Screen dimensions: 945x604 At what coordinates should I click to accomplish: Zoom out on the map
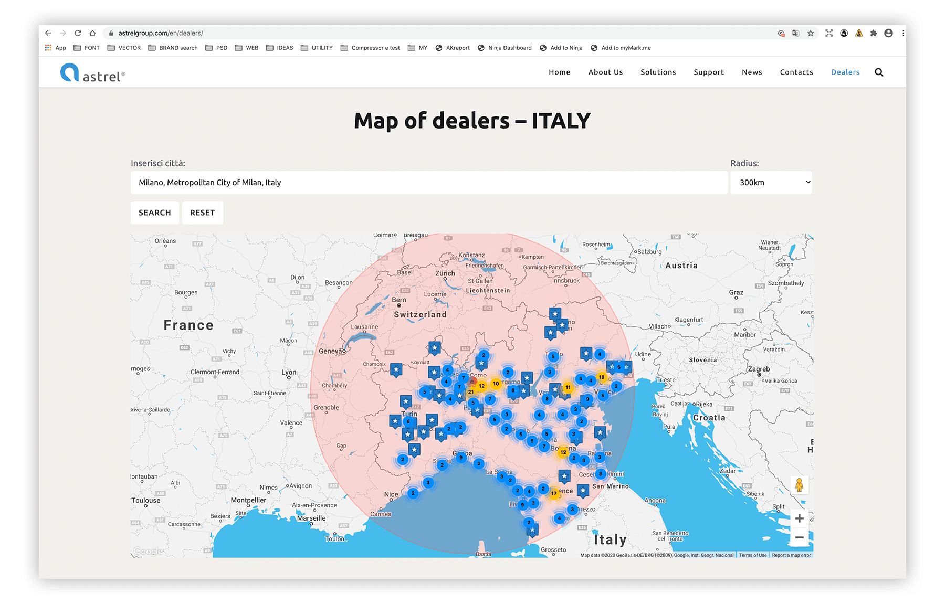coord(799,537)
